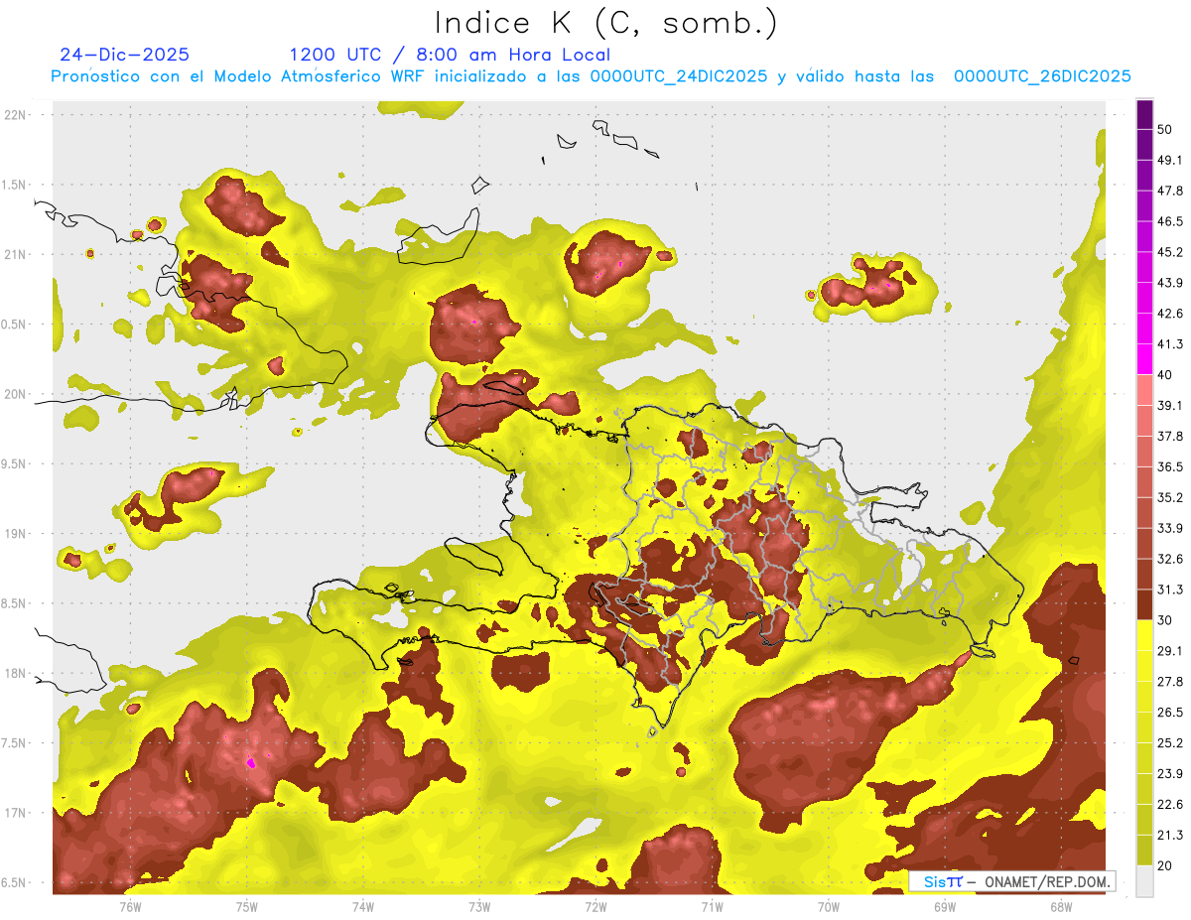
Task: Click the '68W' longitude label
Action: pos(1061,906)
